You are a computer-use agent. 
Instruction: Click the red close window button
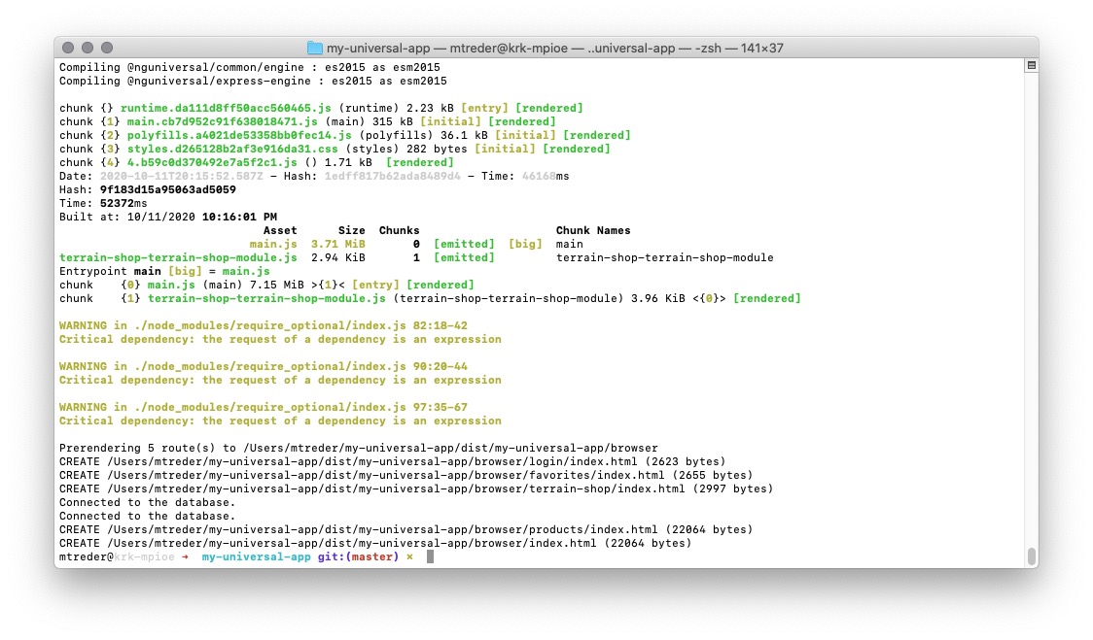68,48
